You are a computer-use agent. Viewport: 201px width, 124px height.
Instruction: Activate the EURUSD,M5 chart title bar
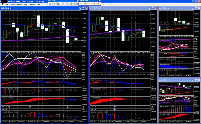coord(123,8)
